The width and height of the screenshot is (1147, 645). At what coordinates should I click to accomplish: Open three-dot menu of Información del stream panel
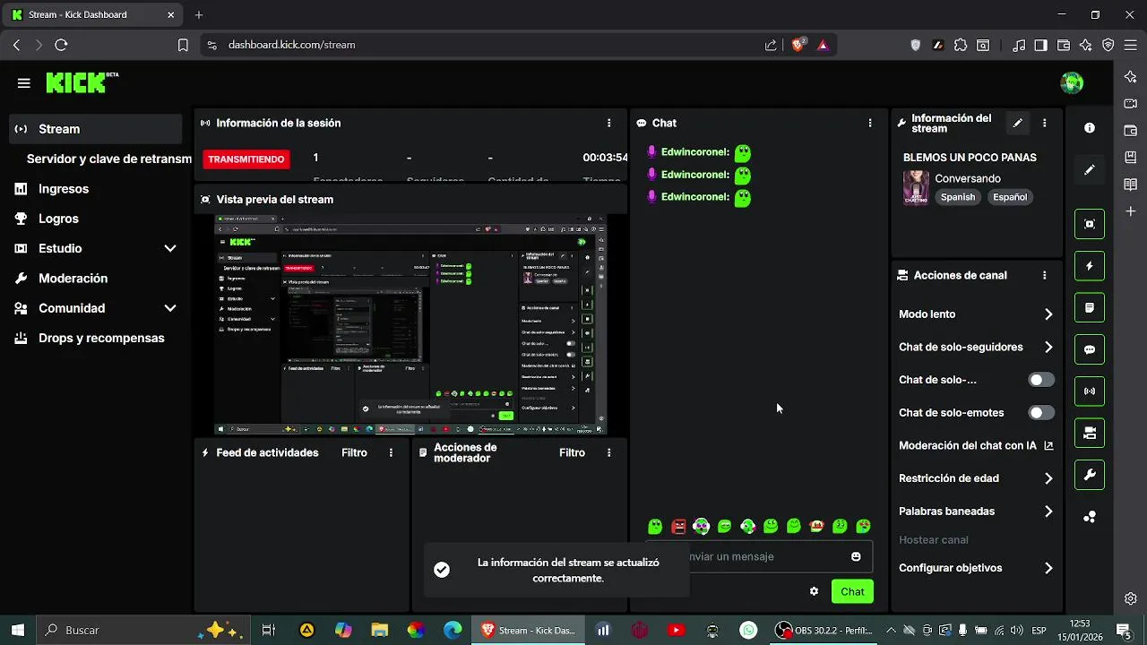[x=1044, y=123]
